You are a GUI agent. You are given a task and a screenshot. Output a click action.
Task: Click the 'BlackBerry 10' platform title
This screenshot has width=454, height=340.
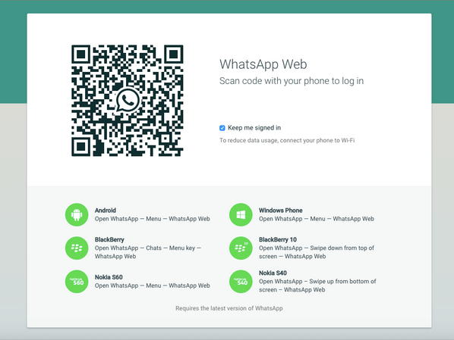(x=278, y=239)
